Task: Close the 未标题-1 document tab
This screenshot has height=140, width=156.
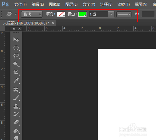Action: [53, 23]
